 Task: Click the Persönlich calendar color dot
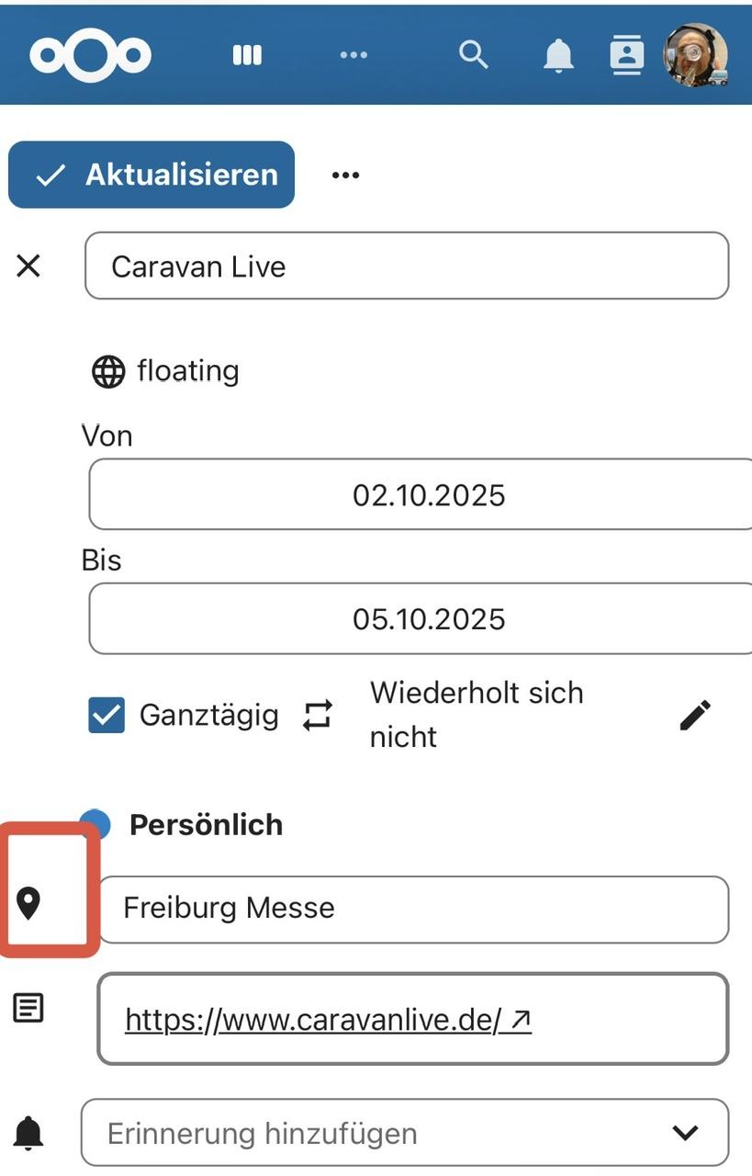[95, 824]
